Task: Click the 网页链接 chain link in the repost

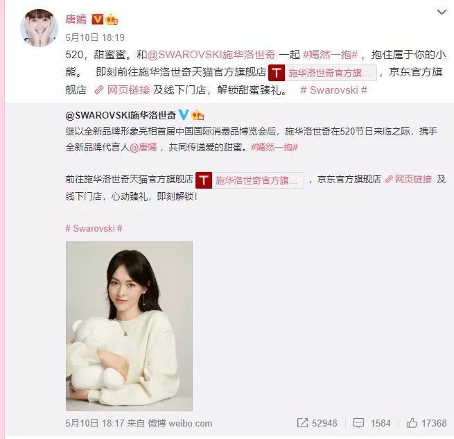Action: [x=408, y=180]
